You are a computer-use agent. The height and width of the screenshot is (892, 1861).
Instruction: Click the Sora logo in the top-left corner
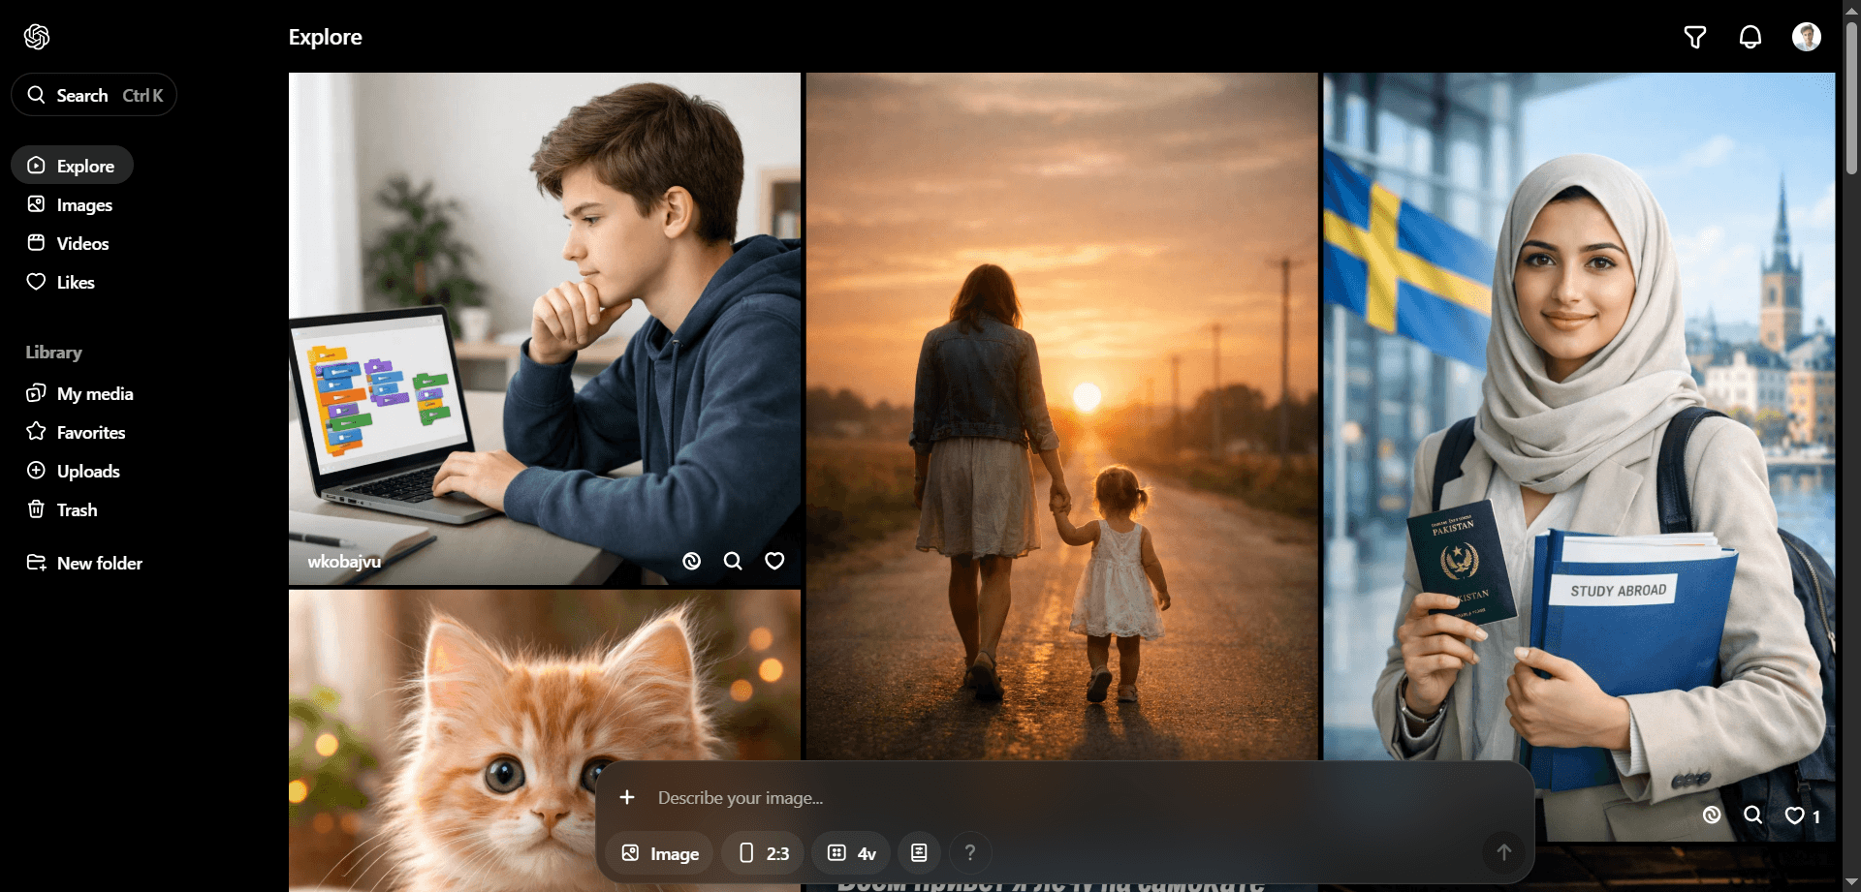click(x=36, y=37)
